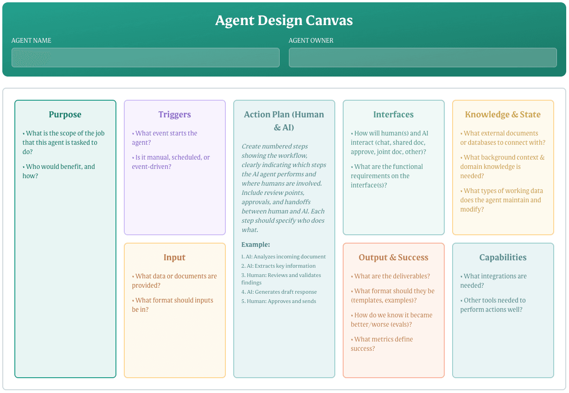Click the Knowledge & State heading
569x393 pixels.
[503, 115]
